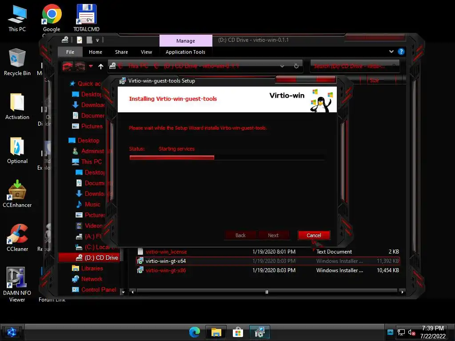
Task: Select virtio-win-gt-x64 installer file
Action: (x=267, y=261)
